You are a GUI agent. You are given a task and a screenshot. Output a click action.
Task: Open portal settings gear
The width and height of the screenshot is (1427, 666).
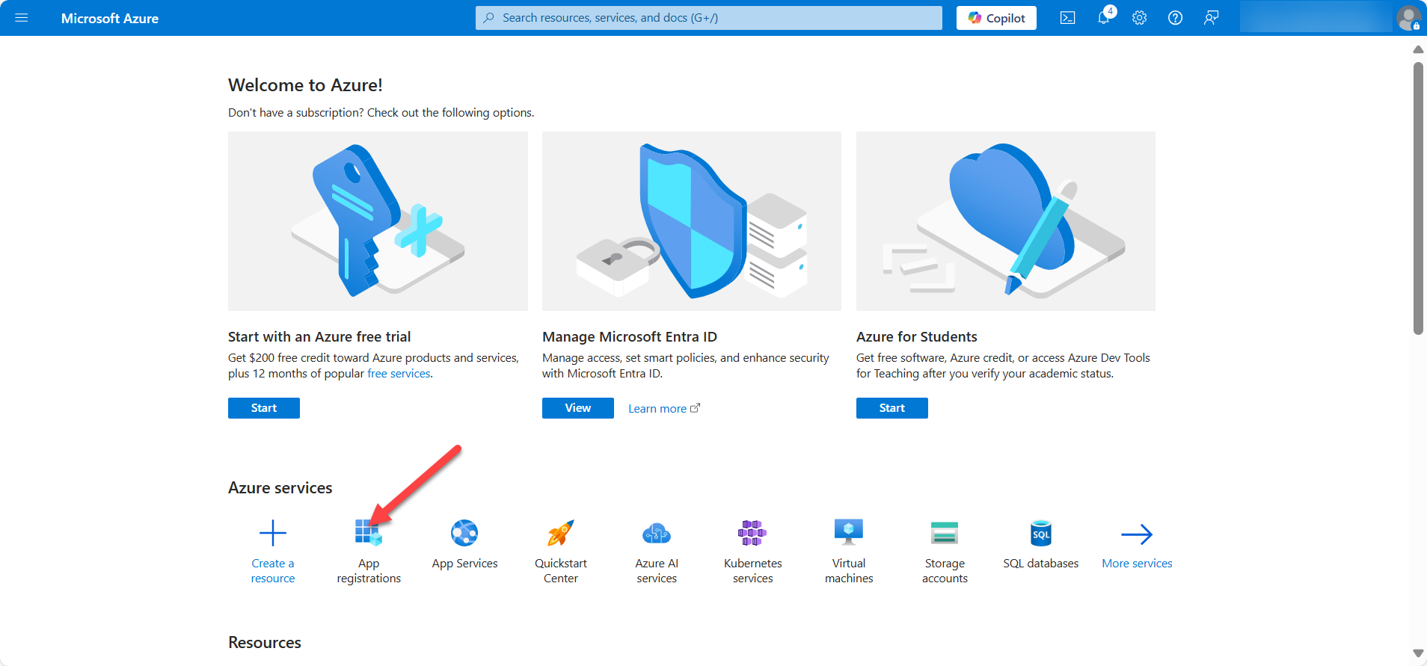pos(1139,18)
